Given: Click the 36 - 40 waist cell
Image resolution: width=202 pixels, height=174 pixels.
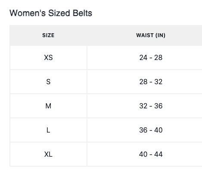Looking at the screenshot, I should pyautogui.click(x=145, y=130).
